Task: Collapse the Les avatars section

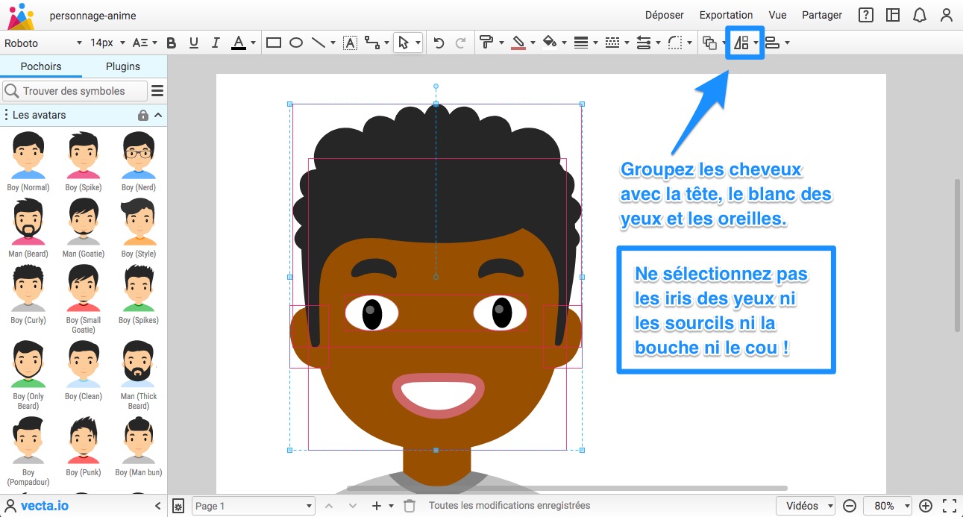Action: [158, 115]
